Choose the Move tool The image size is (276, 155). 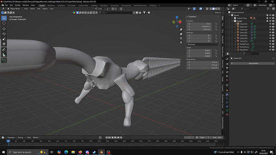[x=4, y=29]
